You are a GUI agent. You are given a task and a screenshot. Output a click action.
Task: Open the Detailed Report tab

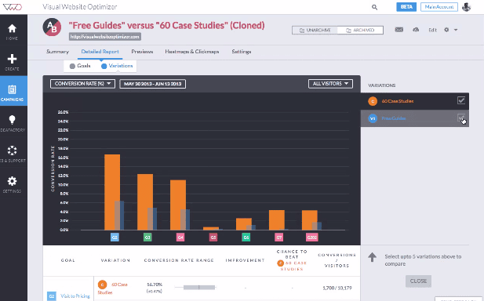pos(100,52)
